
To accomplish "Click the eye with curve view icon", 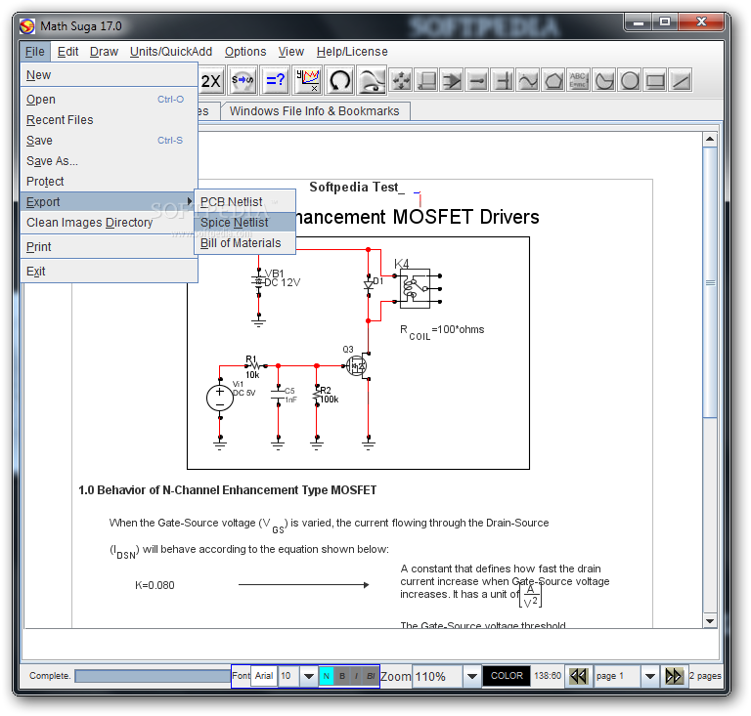I will (373, 80).
